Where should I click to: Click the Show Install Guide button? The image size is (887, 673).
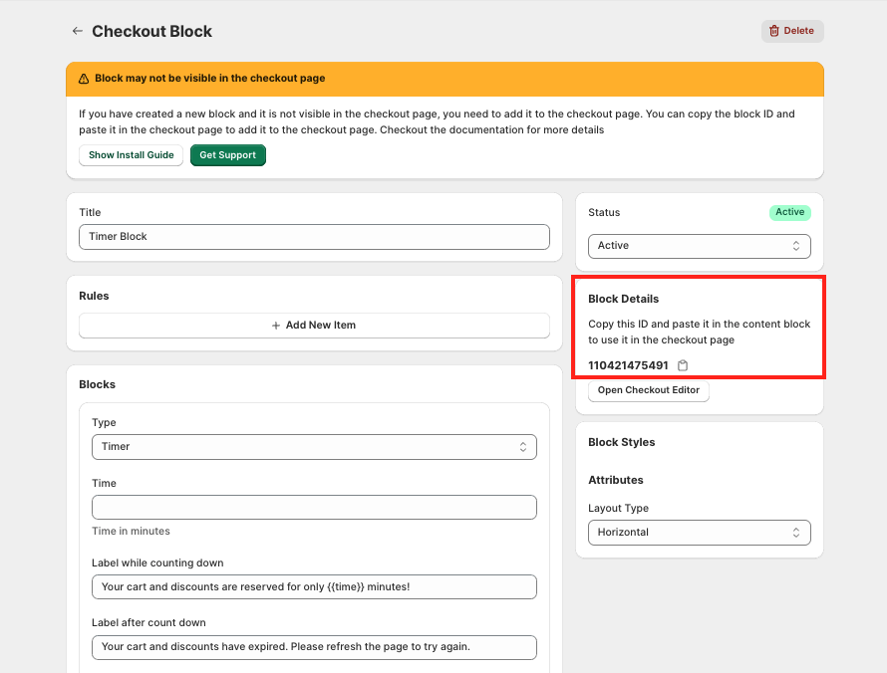pos(131,155)
